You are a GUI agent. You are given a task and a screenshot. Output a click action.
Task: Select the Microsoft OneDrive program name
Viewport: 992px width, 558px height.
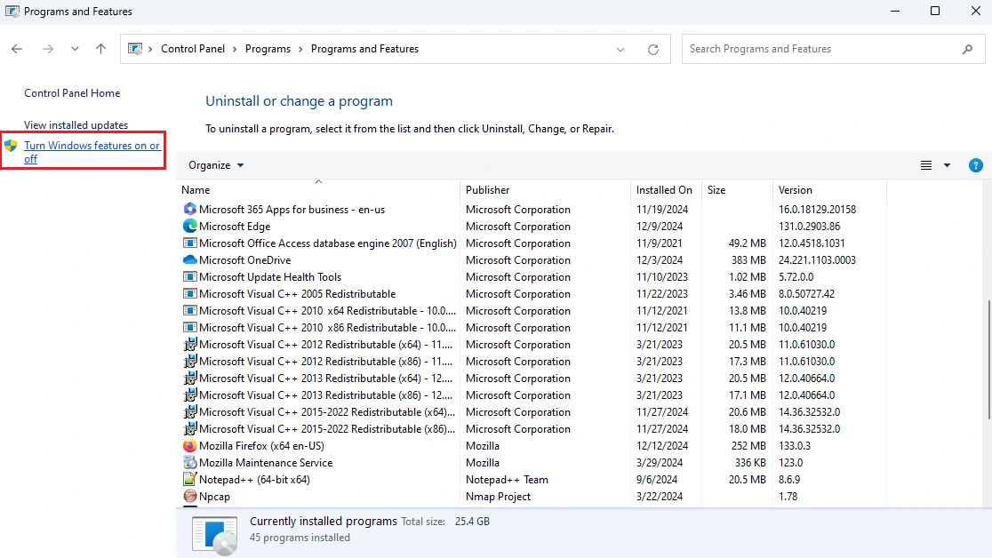pyautogui.click(x=244, y=260)
